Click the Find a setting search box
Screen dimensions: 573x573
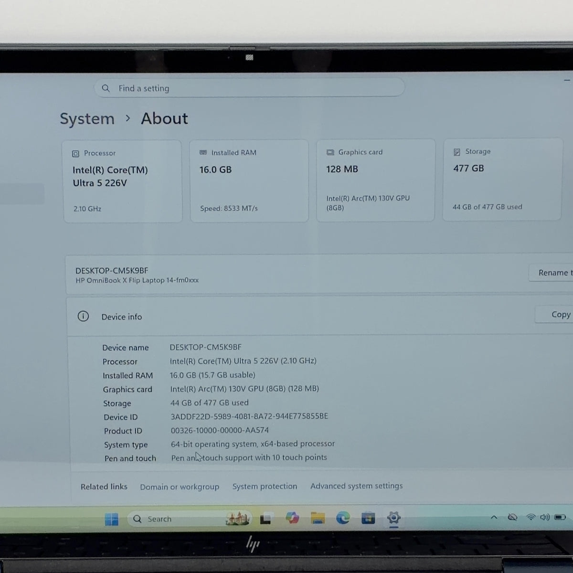249,88
